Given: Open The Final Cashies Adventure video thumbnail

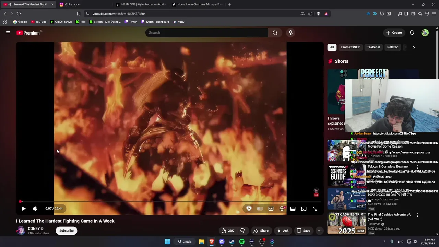Looking at the screenshot, I should click(346, 223).
